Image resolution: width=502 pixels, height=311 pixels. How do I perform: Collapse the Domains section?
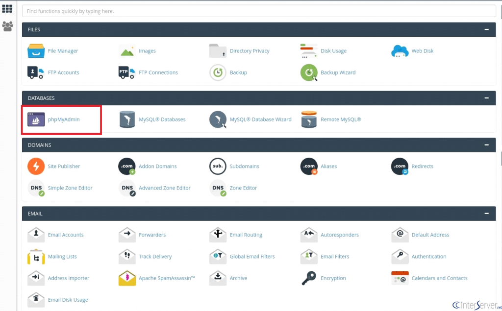tap(486, 145)
